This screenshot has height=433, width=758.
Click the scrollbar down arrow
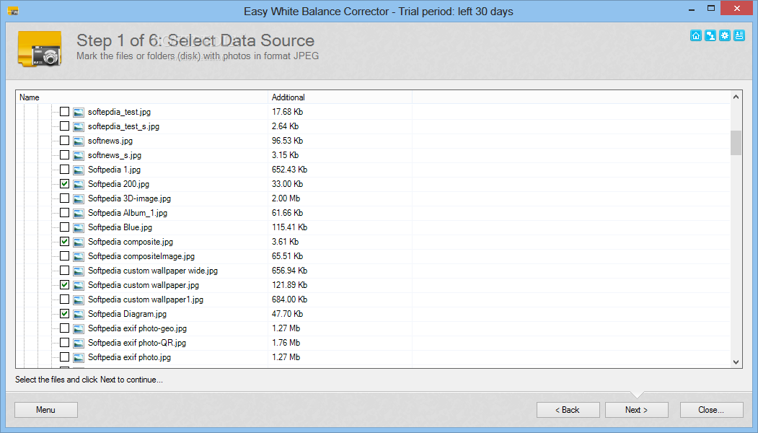tap(736, 362)
